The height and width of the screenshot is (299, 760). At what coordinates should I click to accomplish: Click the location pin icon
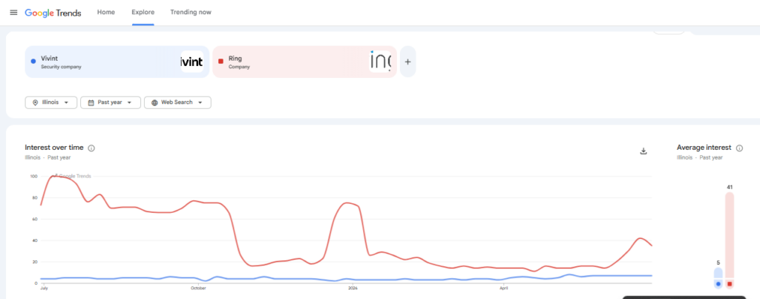(x=36, y=102)
